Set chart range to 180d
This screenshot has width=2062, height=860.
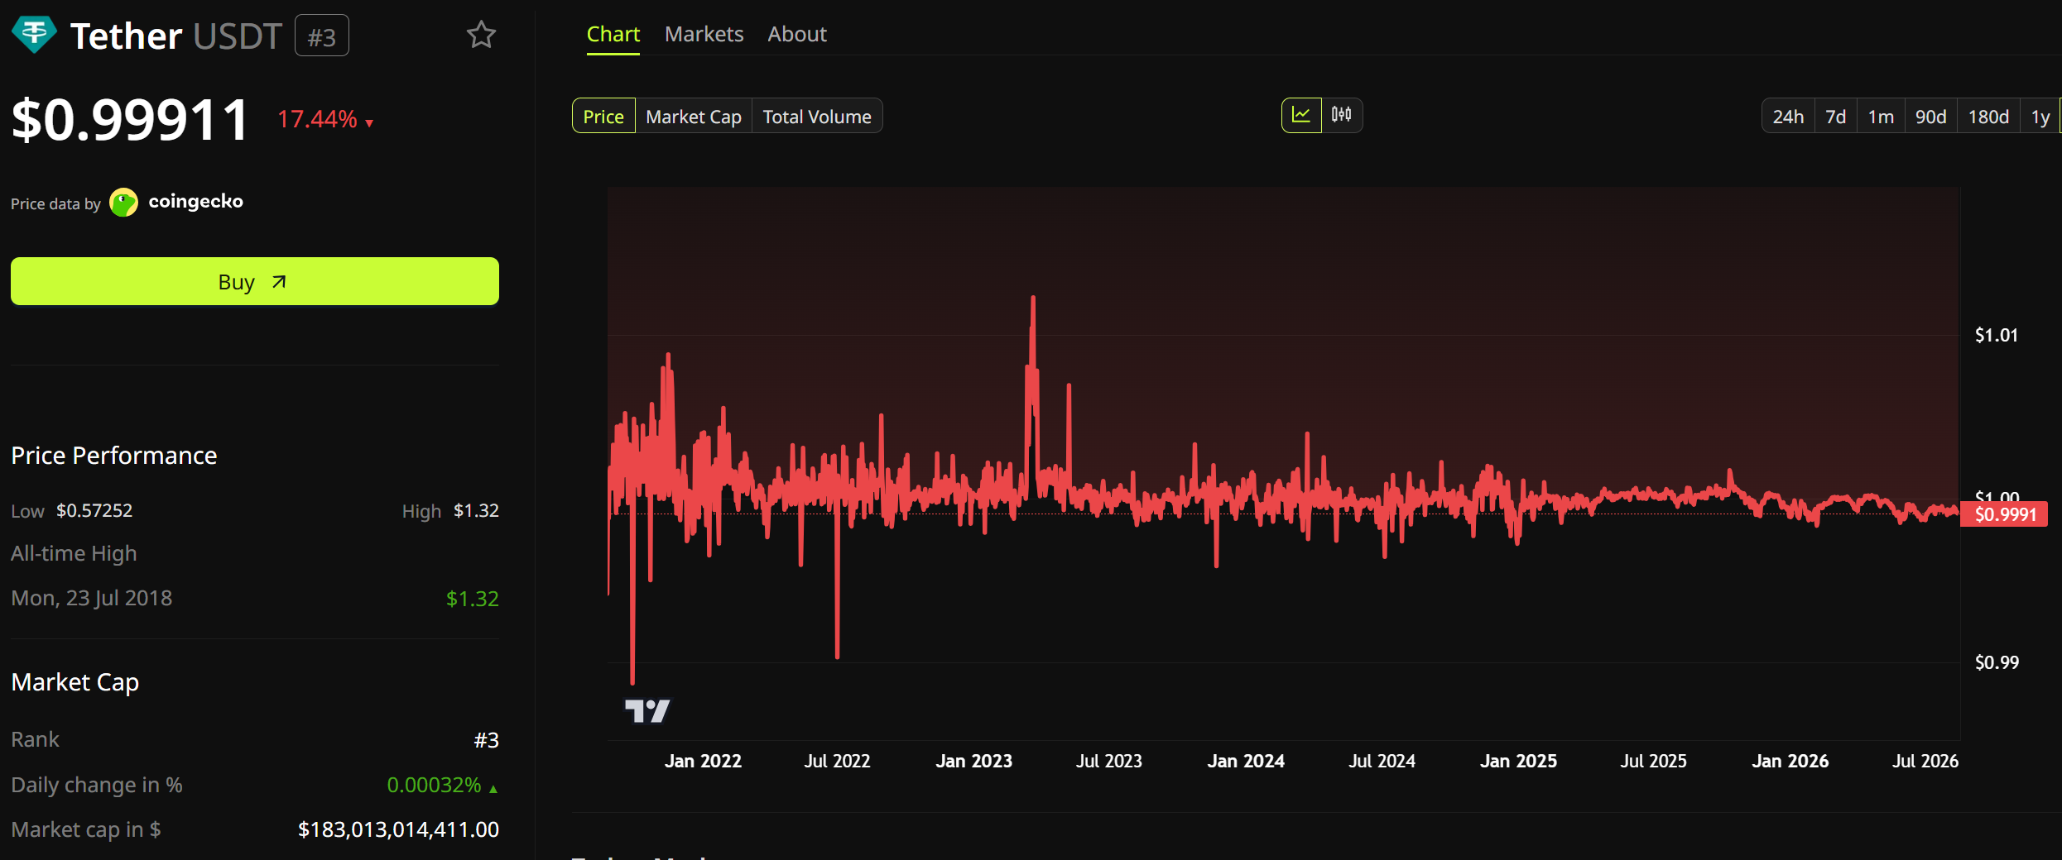1988,117
